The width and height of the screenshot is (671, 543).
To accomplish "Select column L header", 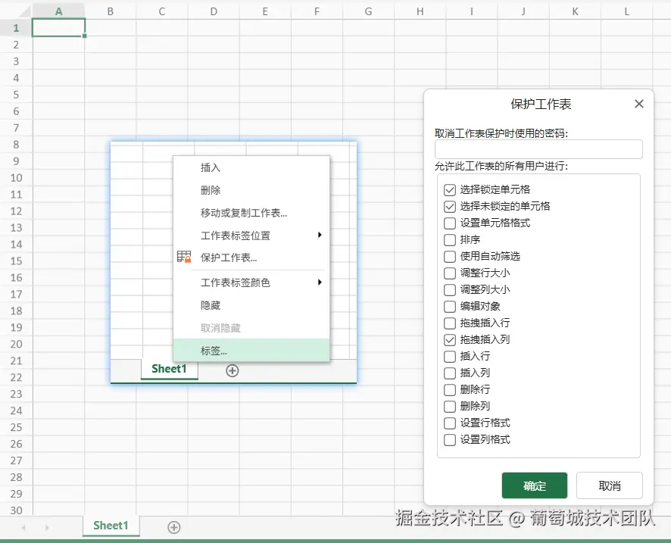I will [x=626, y=11].
